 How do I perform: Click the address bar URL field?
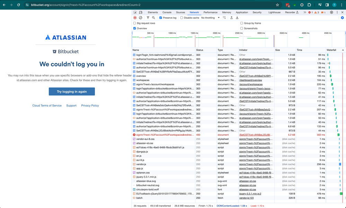(x=152, y=5)
